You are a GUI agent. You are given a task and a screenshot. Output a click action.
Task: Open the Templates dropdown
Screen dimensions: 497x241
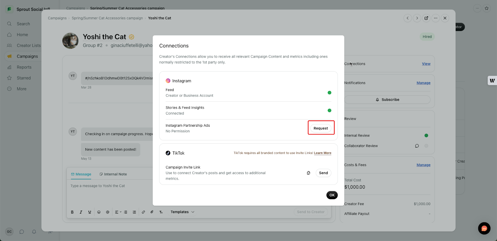coord(182,212)
